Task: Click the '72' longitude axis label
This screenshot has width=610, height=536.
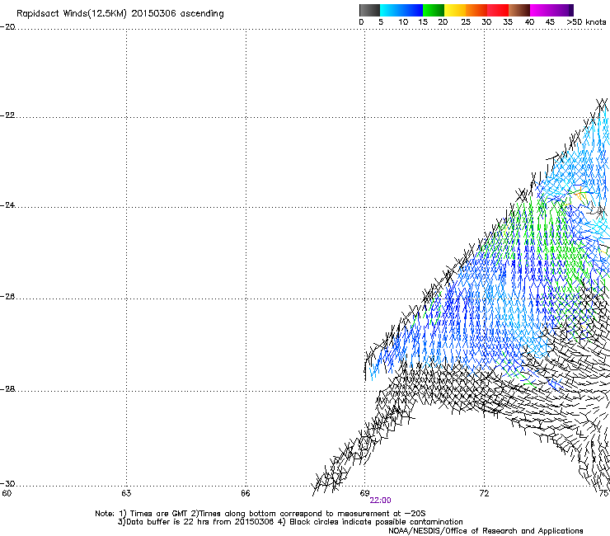Action: pos(484,493)
